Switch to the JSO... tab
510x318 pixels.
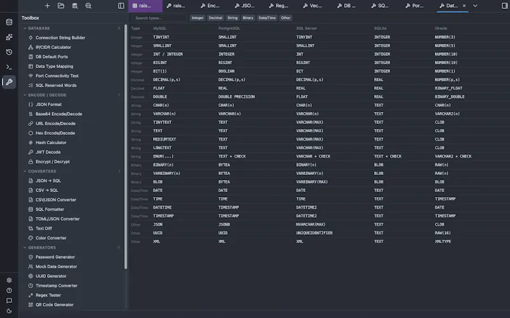click(x=245, y=6)
